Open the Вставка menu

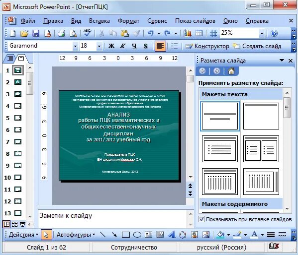tap(99, 21)
